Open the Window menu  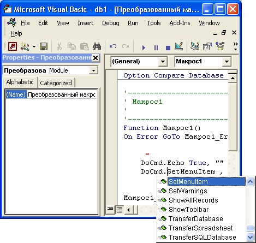coord(209,23)
